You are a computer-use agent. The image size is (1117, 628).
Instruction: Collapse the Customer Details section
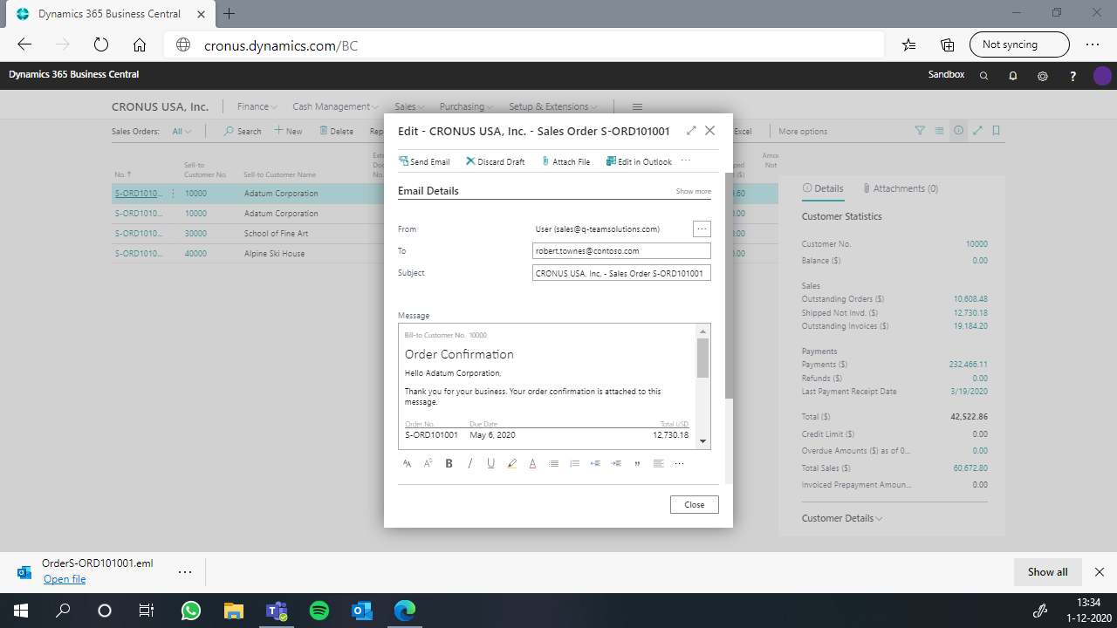[842, 518]
